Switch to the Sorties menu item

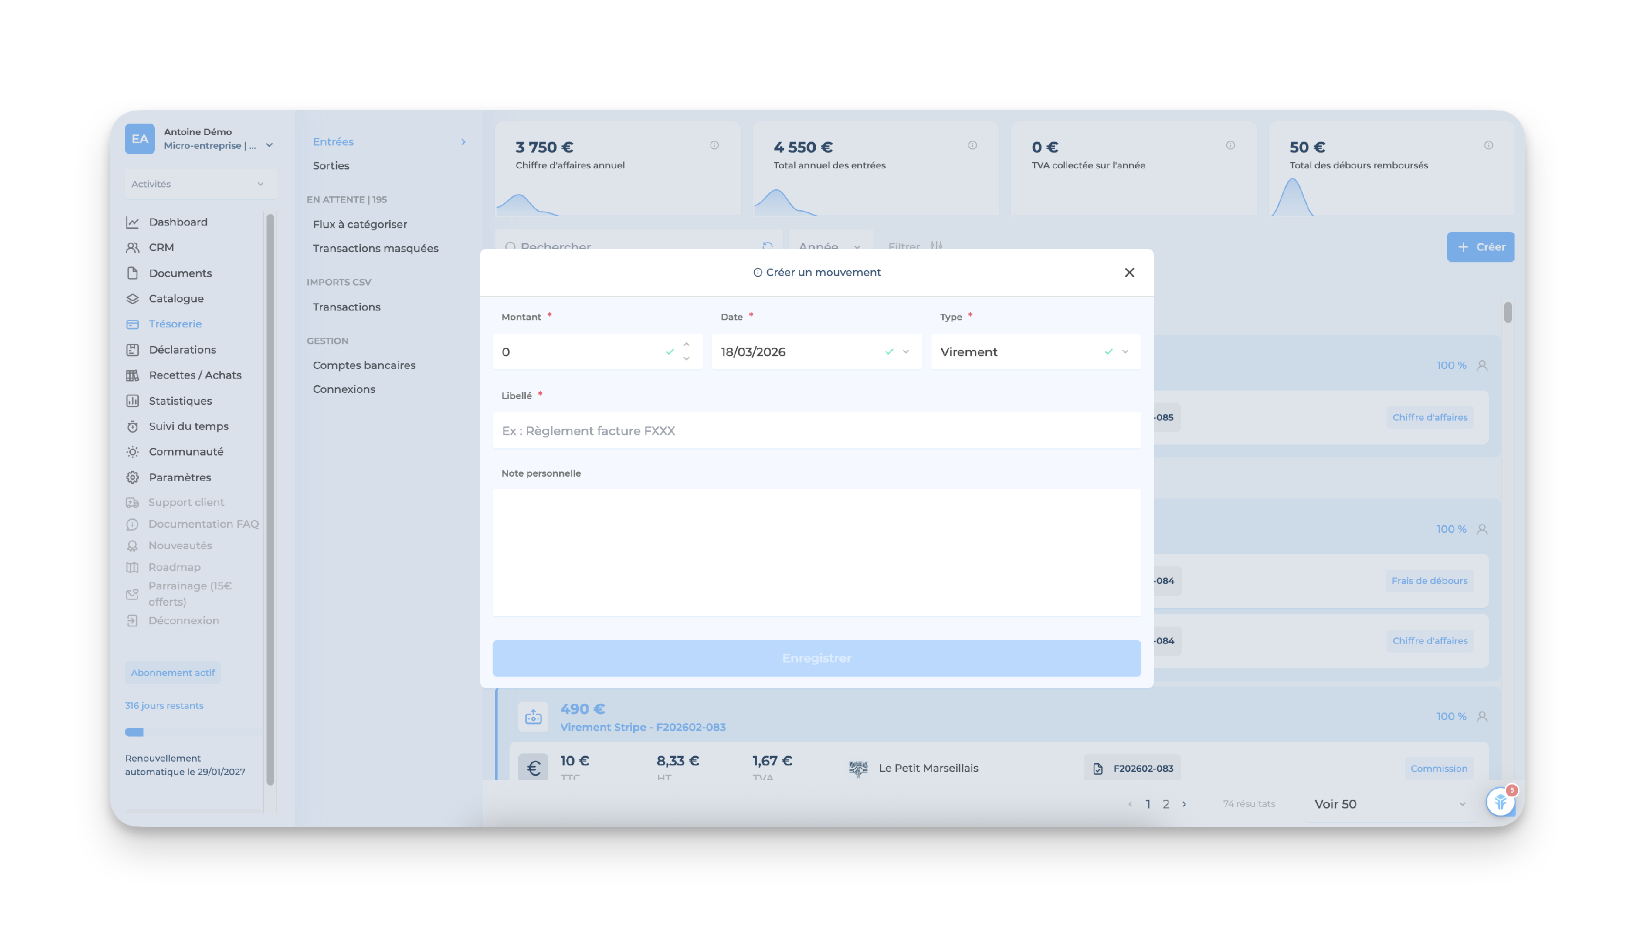click(331, 166)
